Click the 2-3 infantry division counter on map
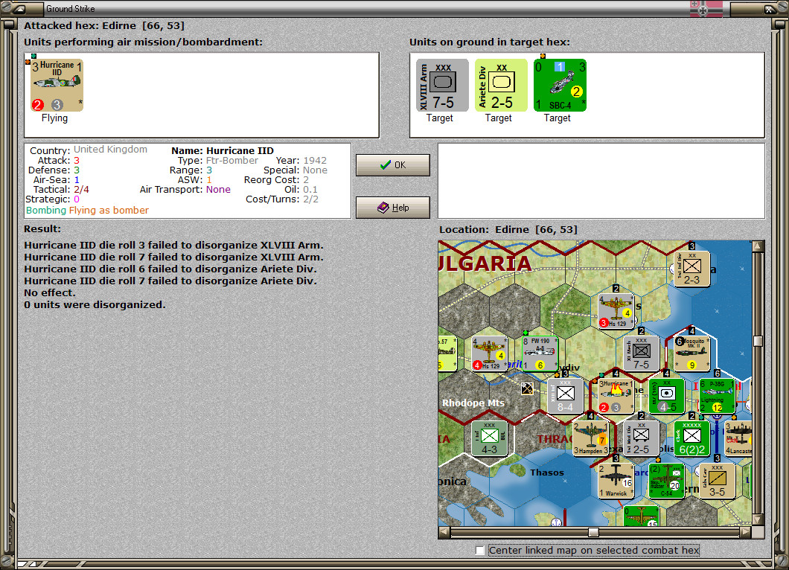This screenshot has width=789, height=570. point(692,269)
